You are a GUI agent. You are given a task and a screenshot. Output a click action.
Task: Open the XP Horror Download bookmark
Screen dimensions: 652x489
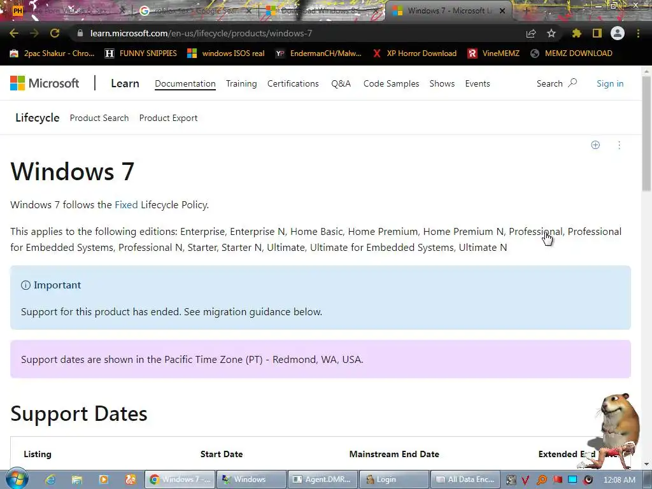(415, 53)
